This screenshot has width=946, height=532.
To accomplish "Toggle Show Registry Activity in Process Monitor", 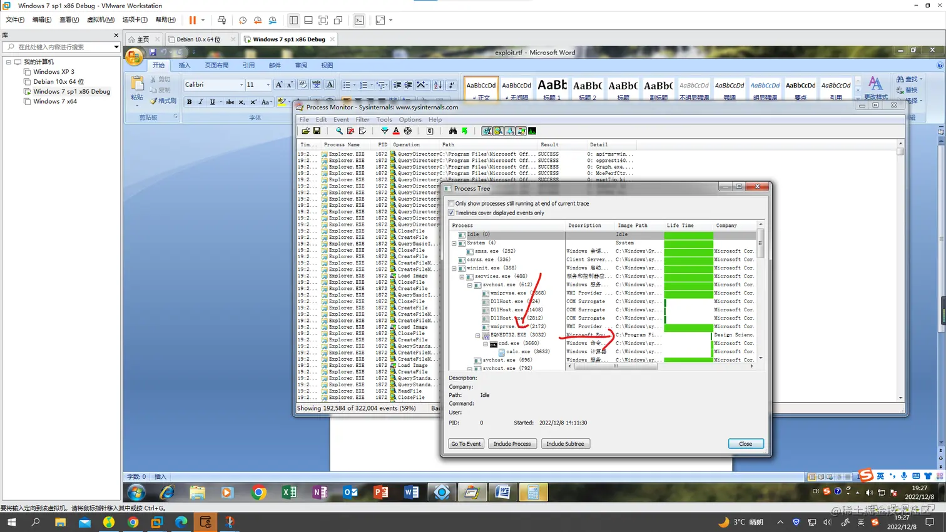I will (487, 131).
